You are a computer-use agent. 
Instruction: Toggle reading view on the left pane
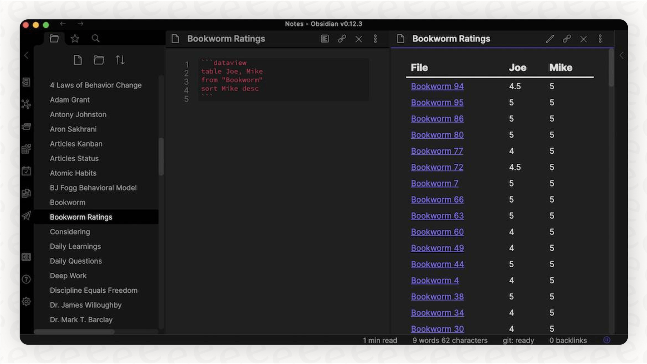coord(325,39)
